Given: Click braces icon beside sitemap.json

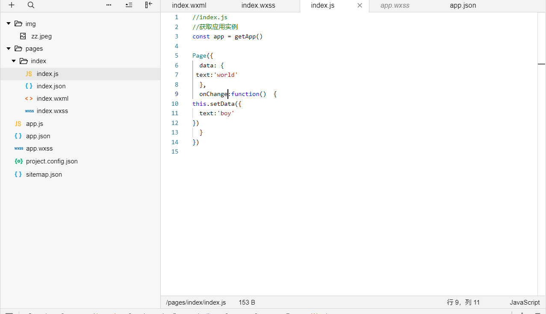Looking at the screenshot, I should click(18, 174).
